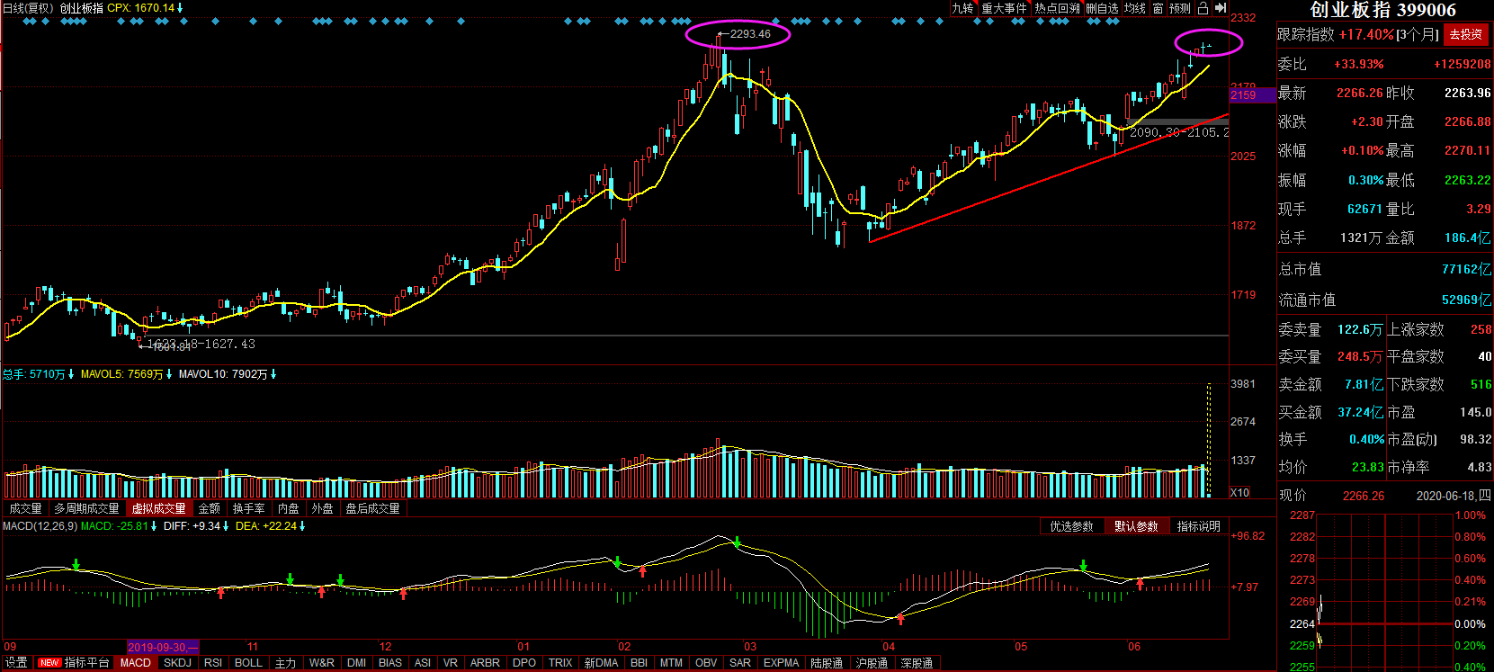Click the red 去投资 invest button

click(1466, 35)
